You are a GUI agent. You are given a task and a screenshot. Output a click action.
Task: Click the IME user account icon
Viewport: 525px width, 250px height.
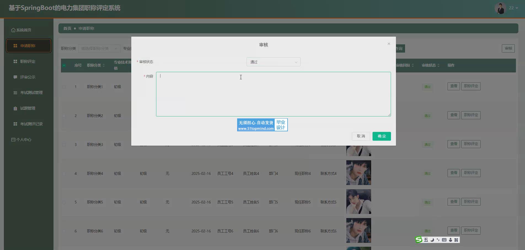point(450,240)
